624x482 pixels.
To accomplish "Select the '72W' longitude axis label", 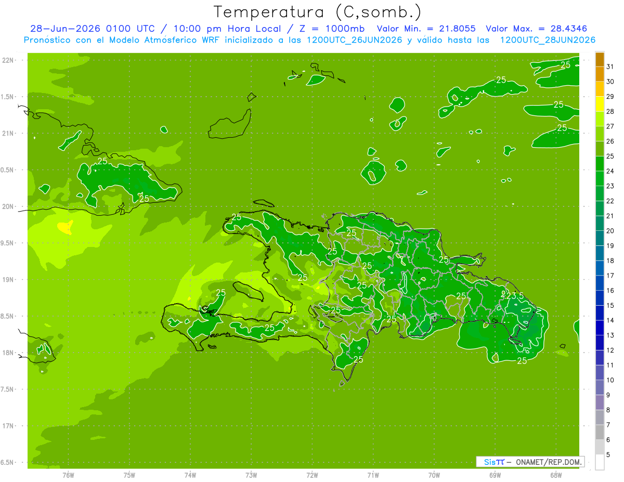I will coord(313,475).
